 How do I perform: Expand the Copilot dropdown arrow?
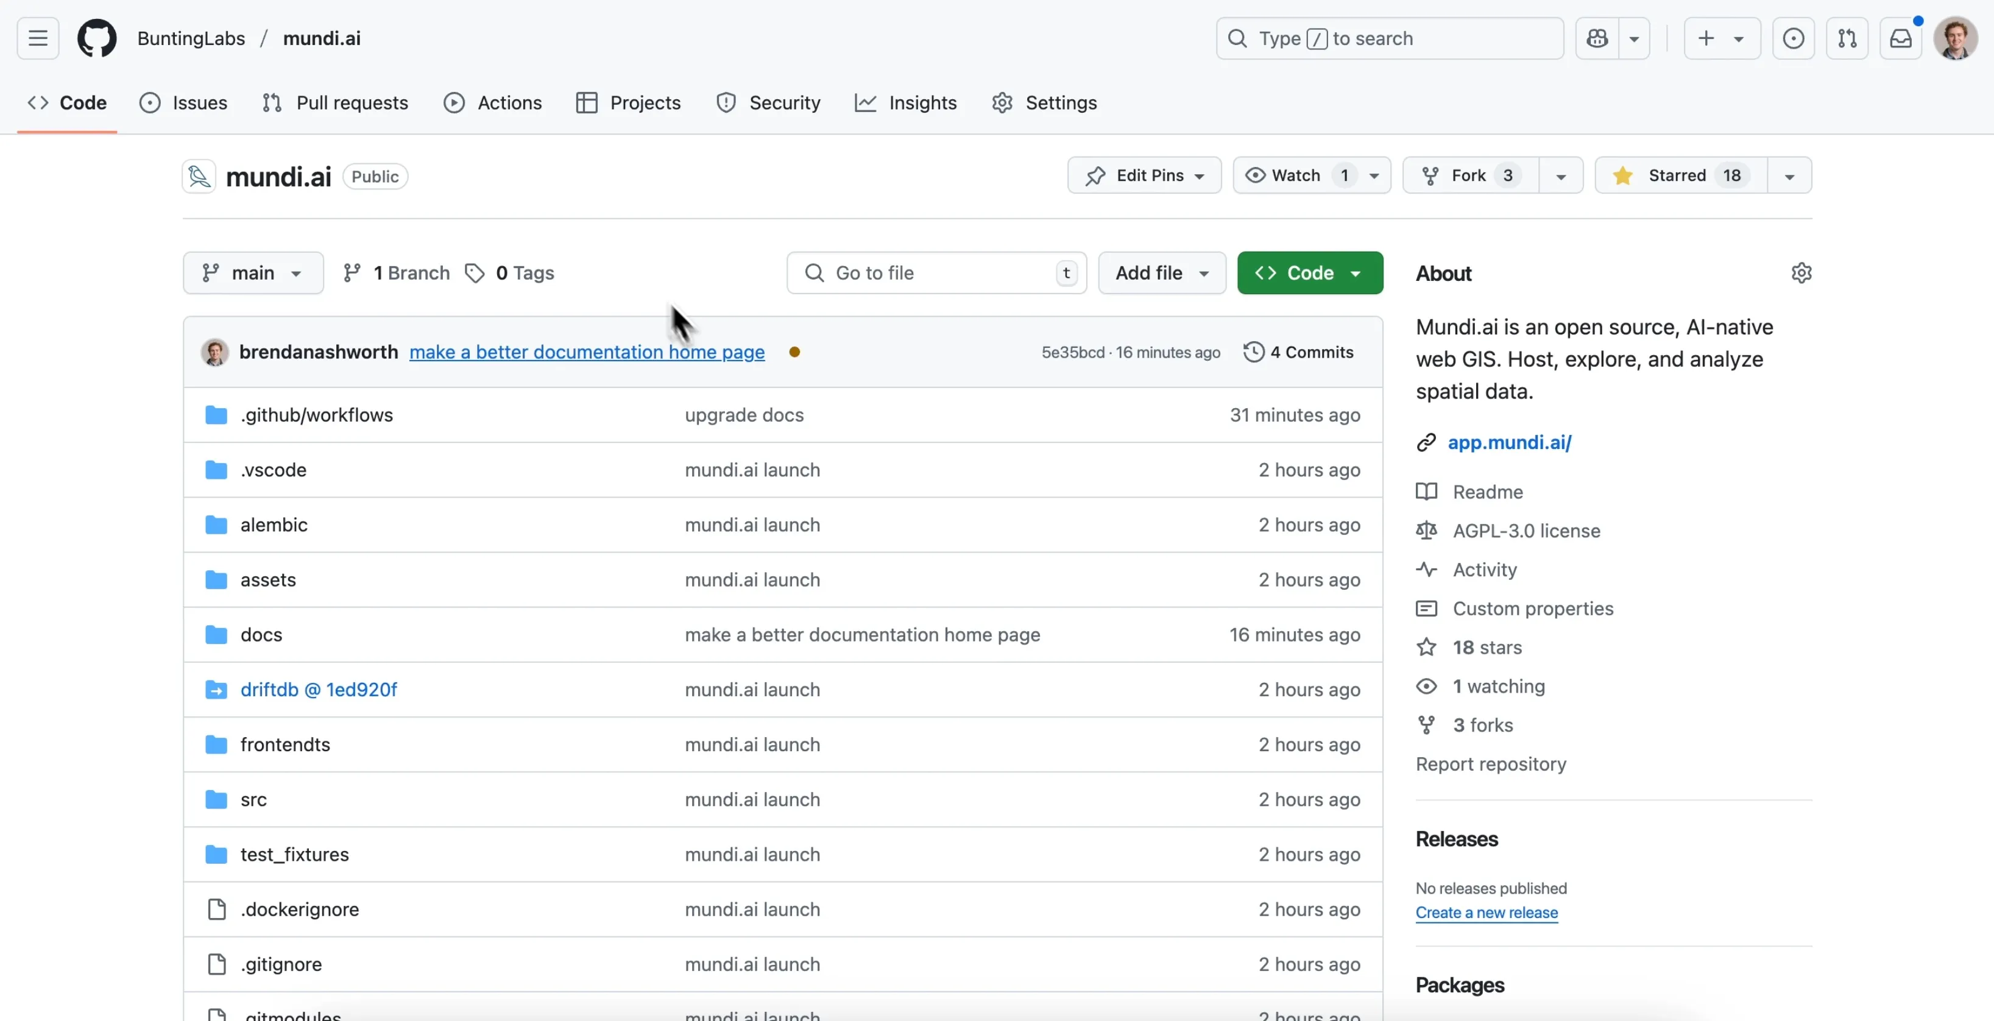[1634, 38]
